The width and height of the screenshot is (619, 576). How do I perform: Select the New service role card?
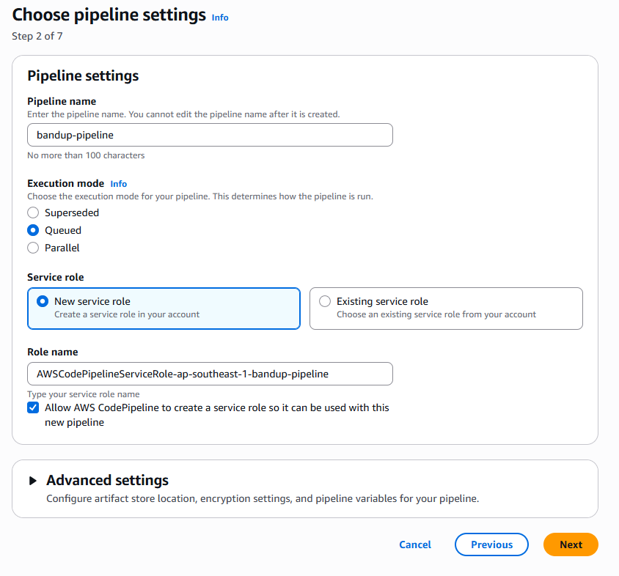(163, 307)
